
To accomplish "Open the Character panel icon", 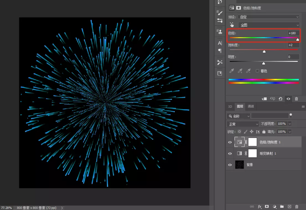I will (x=220, y=43).
